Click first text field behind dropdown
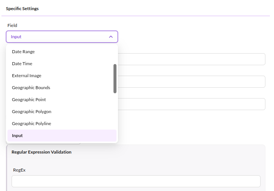The width and height of the screenshot is (274, 191). point(192,59)
